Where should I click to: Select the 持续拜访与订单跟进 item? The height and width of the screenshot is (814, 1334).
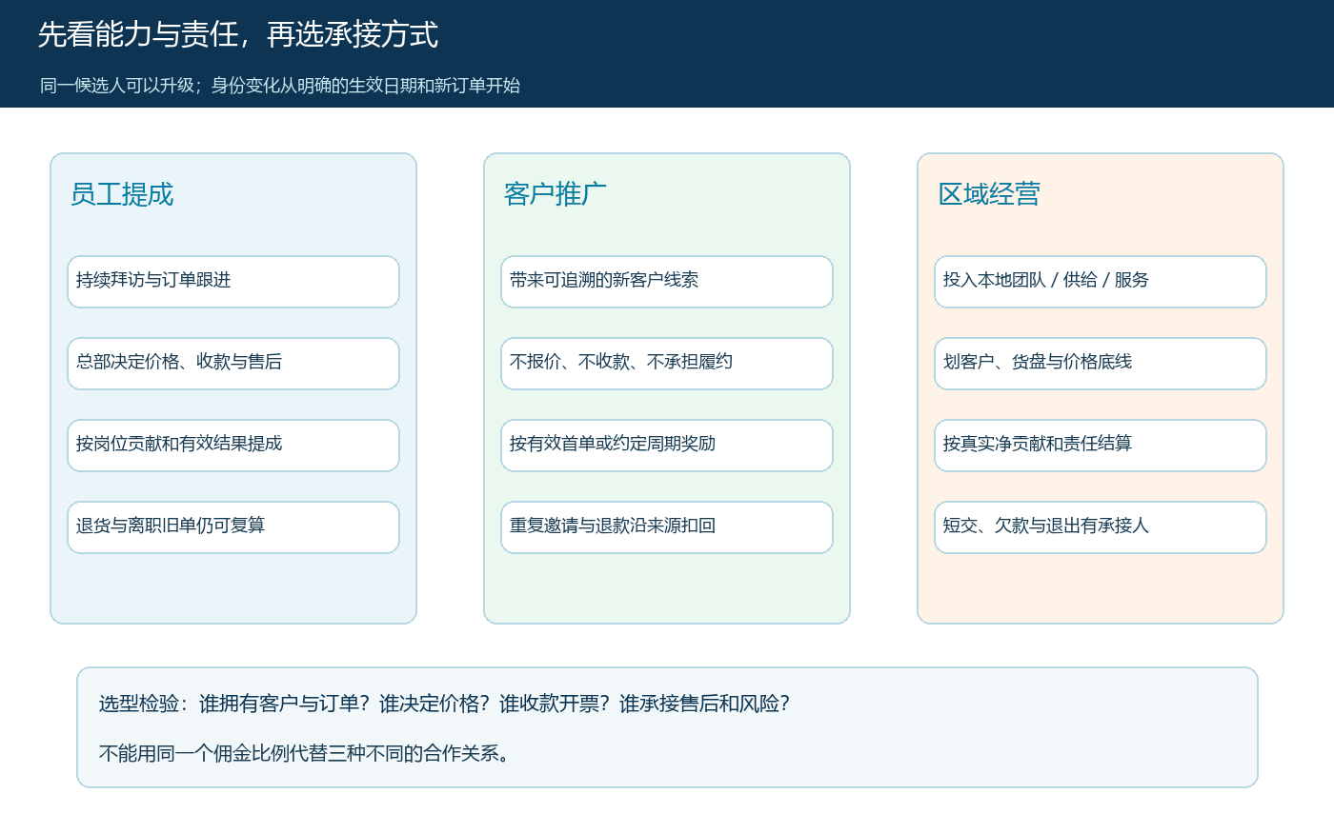pyautogui.click(x=233, y=282)
